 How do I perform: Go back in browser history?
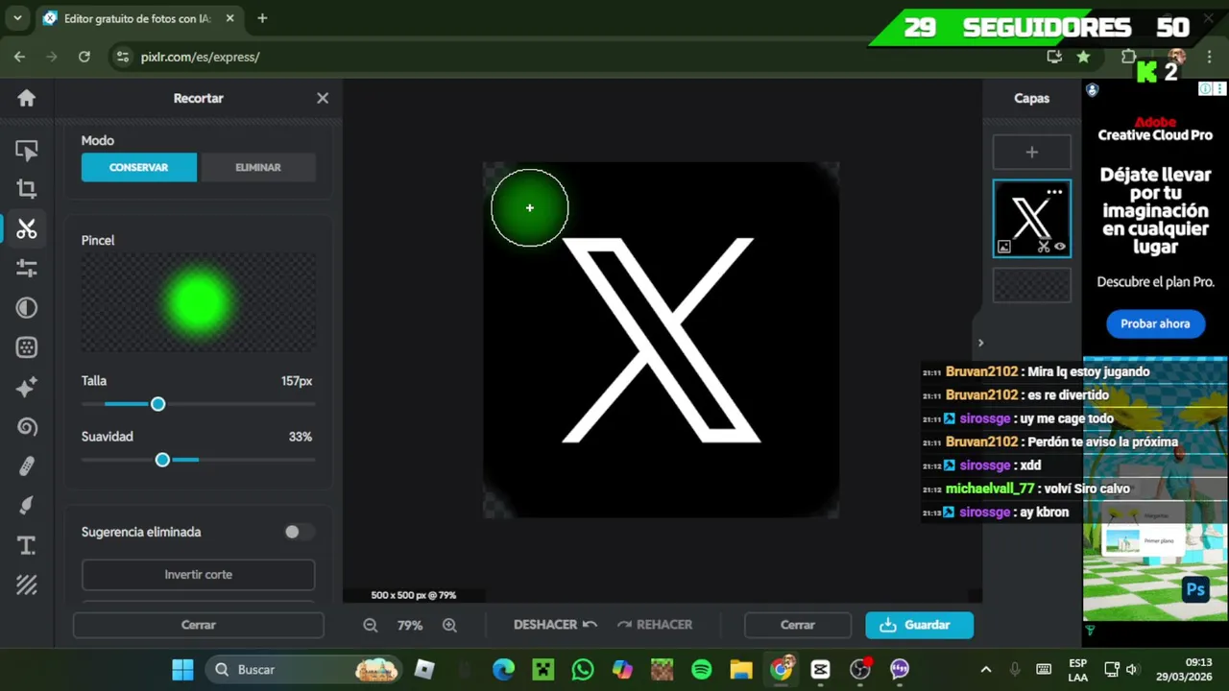coord(19,57)
